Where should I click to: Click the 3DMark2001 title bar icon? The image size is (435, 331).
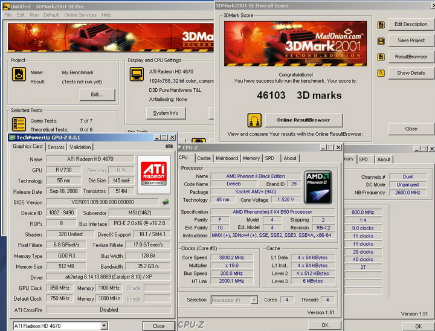pos(6,6)
